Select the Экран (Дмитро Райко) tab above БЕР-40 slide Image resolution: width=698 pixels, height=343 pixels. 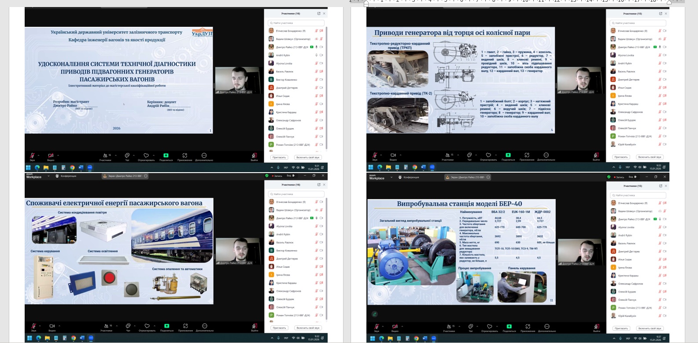click(467, 177)
